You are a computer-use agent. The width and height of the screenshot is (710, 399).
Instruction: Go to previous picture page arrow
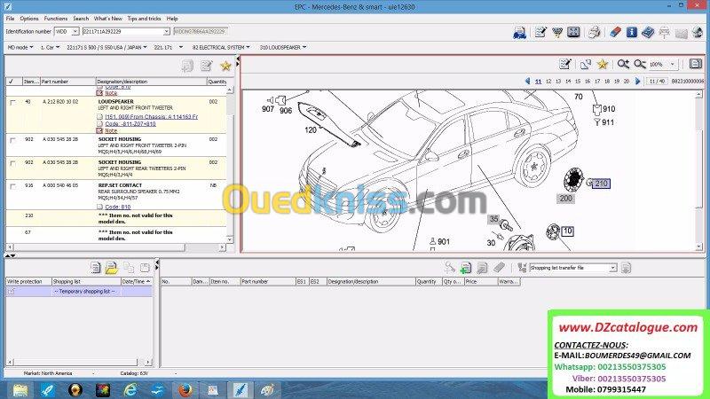pyautogui.click(x=527, y=81)
